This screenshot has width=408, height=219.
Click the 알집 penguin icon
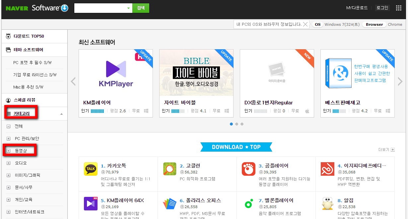(x=327, y=203)
